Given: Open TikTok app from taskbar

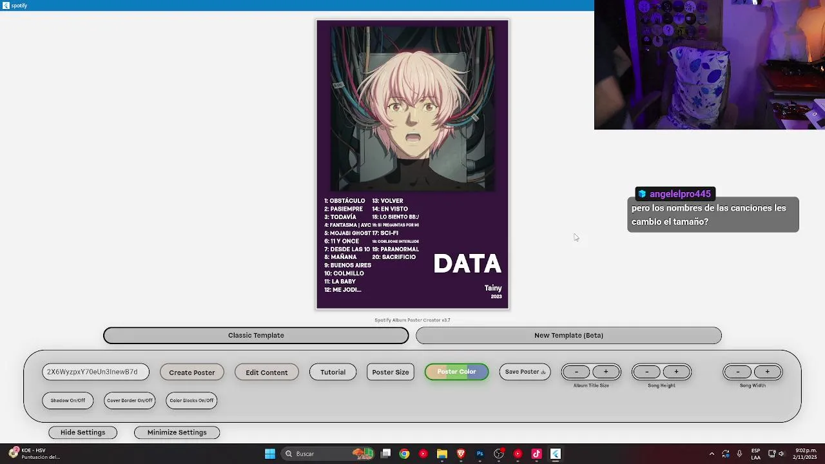Looking at the screenshot, I should click(x=536, y=454).
